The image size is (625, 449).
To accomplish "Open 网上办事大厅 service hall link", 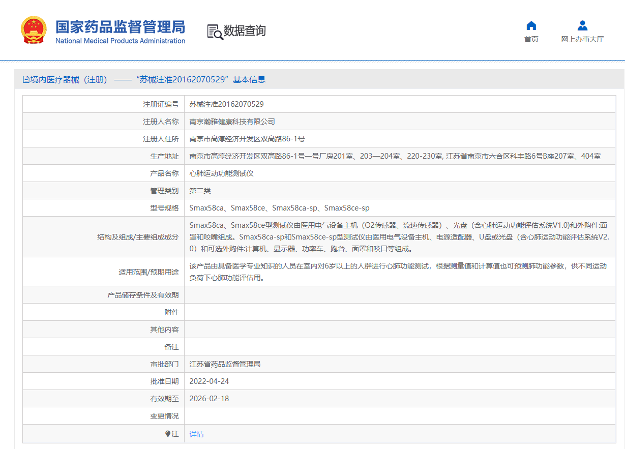I will 583,39.
